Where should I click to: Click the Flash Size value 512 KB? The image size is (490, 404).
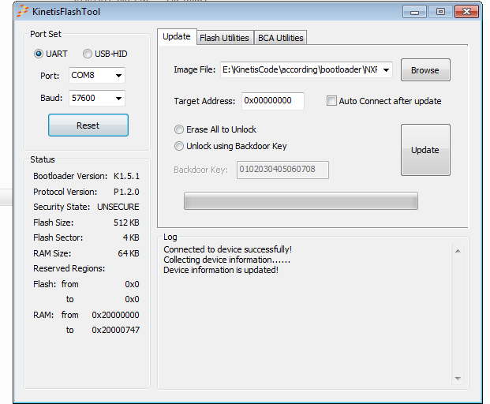click(126, 223)
